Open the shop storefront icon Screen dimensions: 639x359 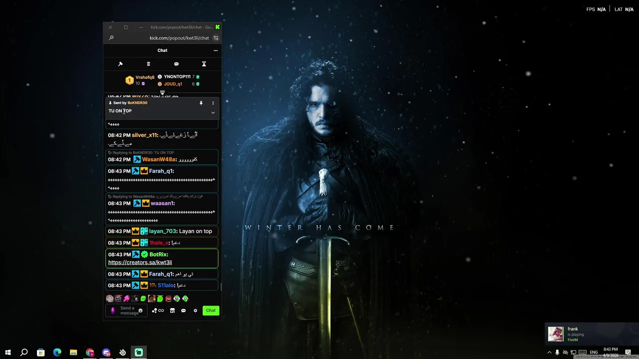tap(172, 311)
